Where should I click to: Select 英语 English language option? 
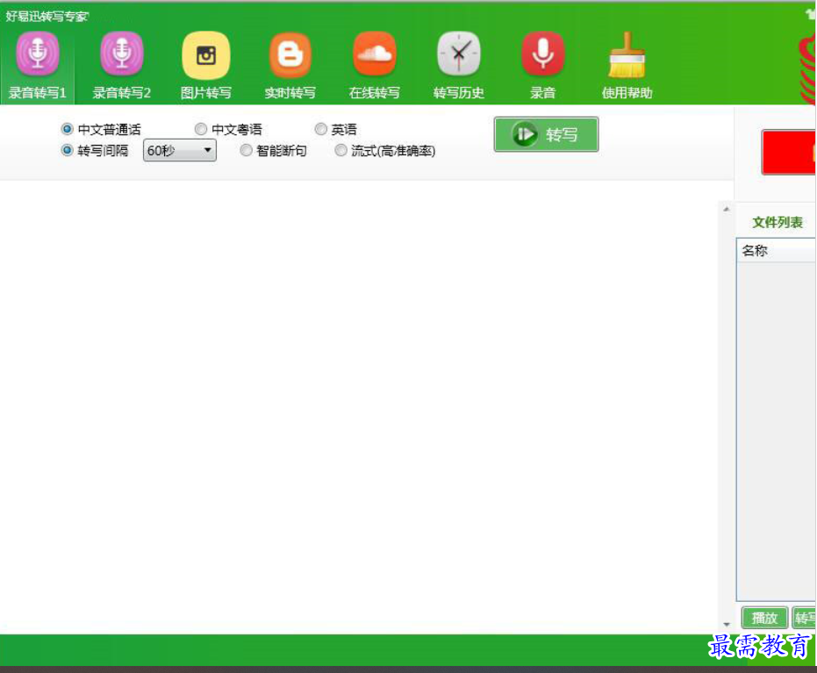[x=321, y=128]
